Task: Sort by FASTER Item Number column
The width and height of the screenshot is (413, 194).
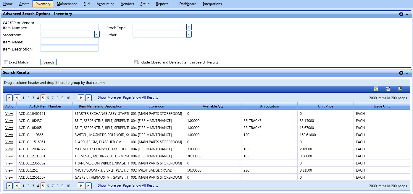Action: [x=44, y=106]
